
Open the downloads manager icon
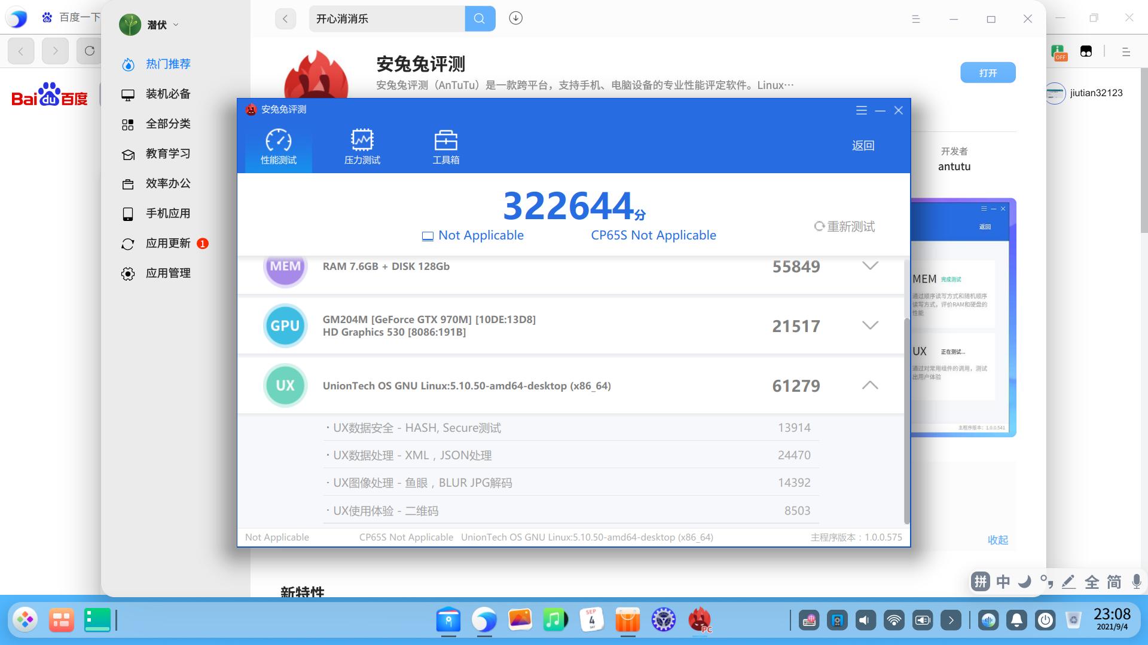(515, 19)
